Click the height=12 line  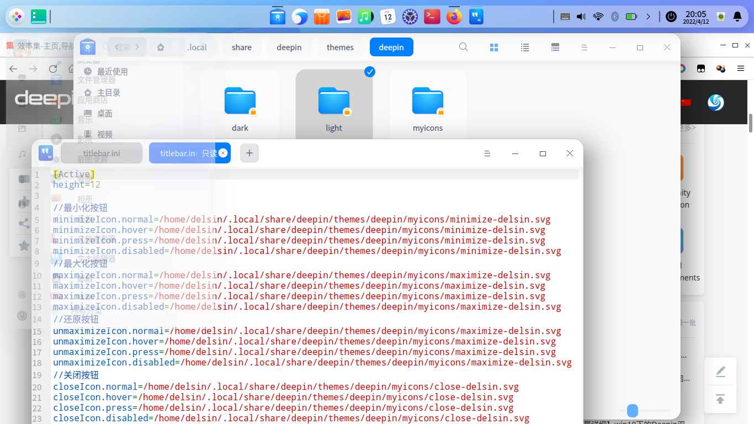(77, 185)
